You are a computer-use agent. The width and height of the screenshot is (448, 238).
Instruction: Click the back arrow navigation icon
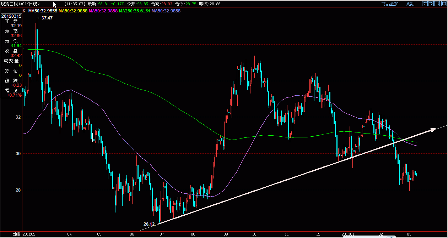[x=425, y=4]
